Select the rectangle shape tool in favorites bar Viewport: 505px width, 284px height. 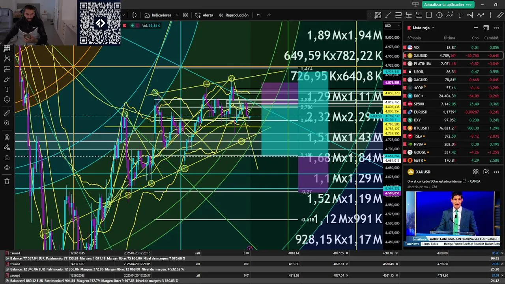pos(429,15)
